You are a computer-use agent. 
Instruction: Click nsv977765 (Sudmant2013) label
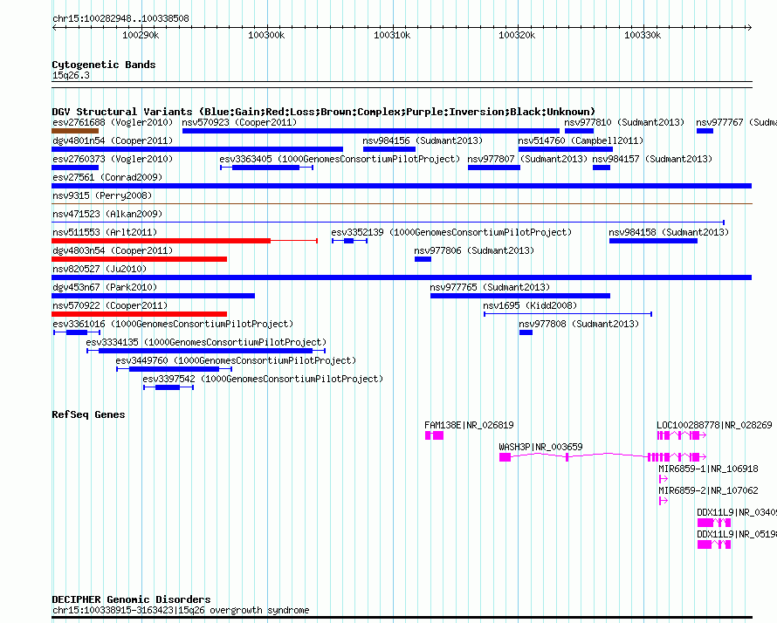(x=490, y=287)
